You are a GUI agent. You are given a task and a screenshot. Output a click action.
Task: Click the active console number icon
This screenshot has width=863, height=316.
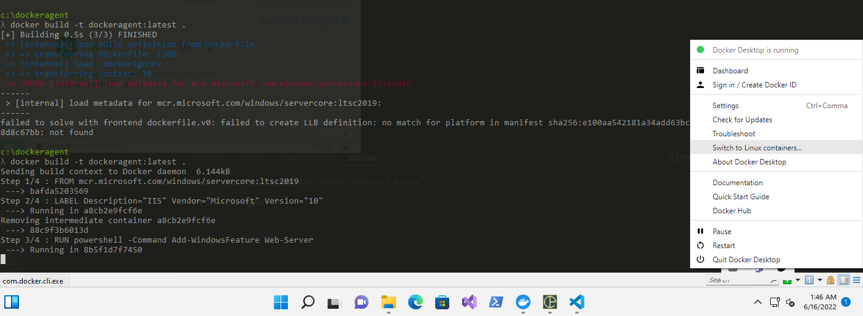809,281
